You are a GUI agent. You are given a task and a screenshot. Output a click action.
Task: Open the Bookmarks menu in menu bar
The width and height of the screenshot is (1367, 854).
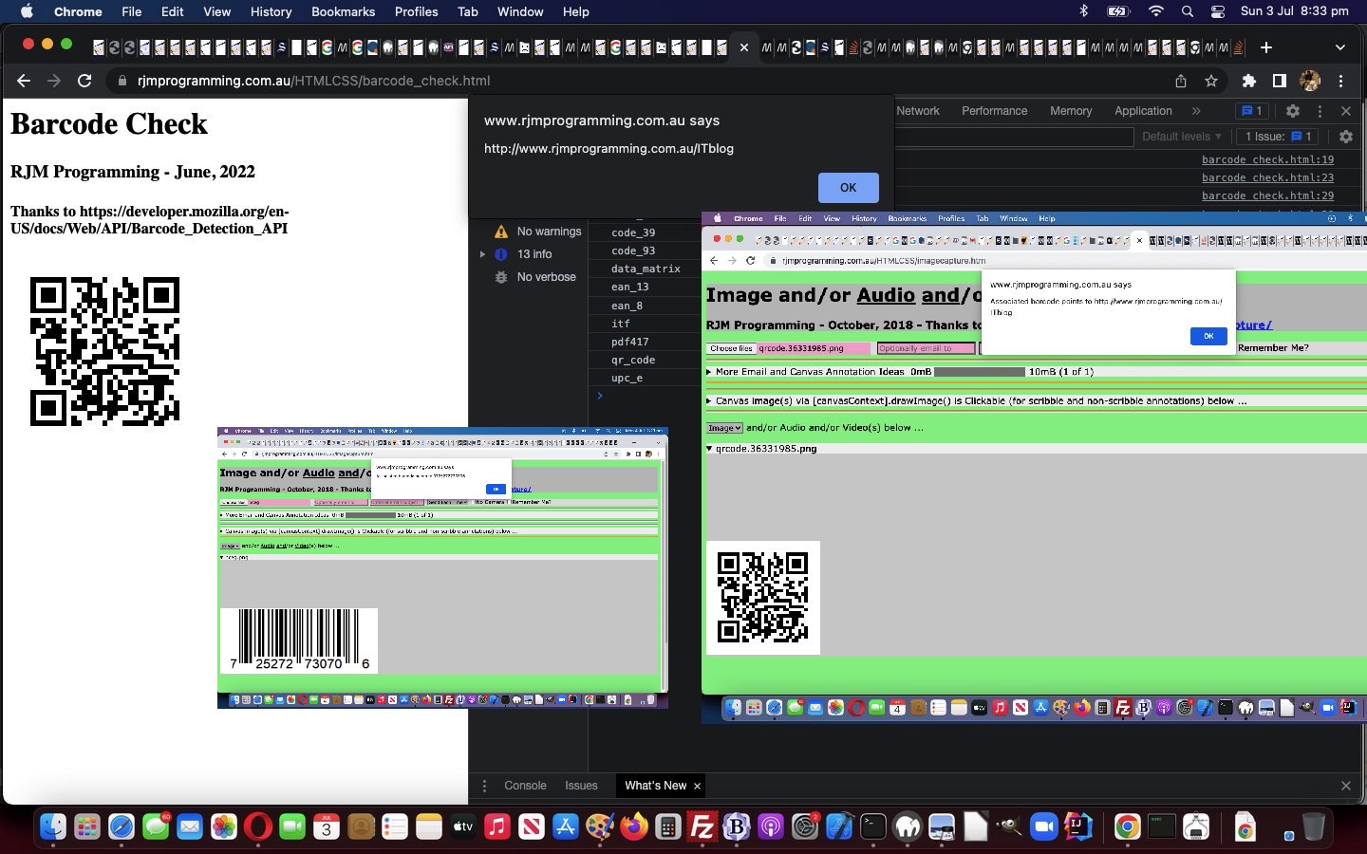pos(343,11)
